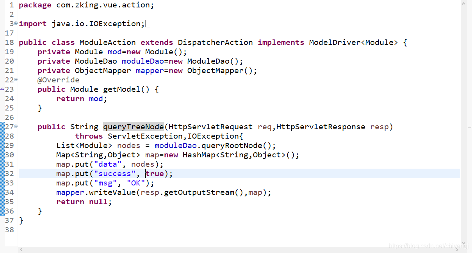Expand the folded imports on line 3

click(x=16, y=23)
